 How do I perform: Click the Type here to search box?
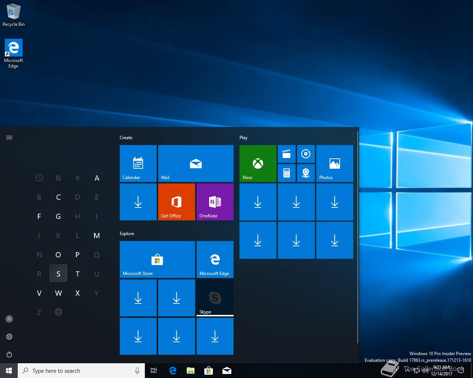point(81,371)
